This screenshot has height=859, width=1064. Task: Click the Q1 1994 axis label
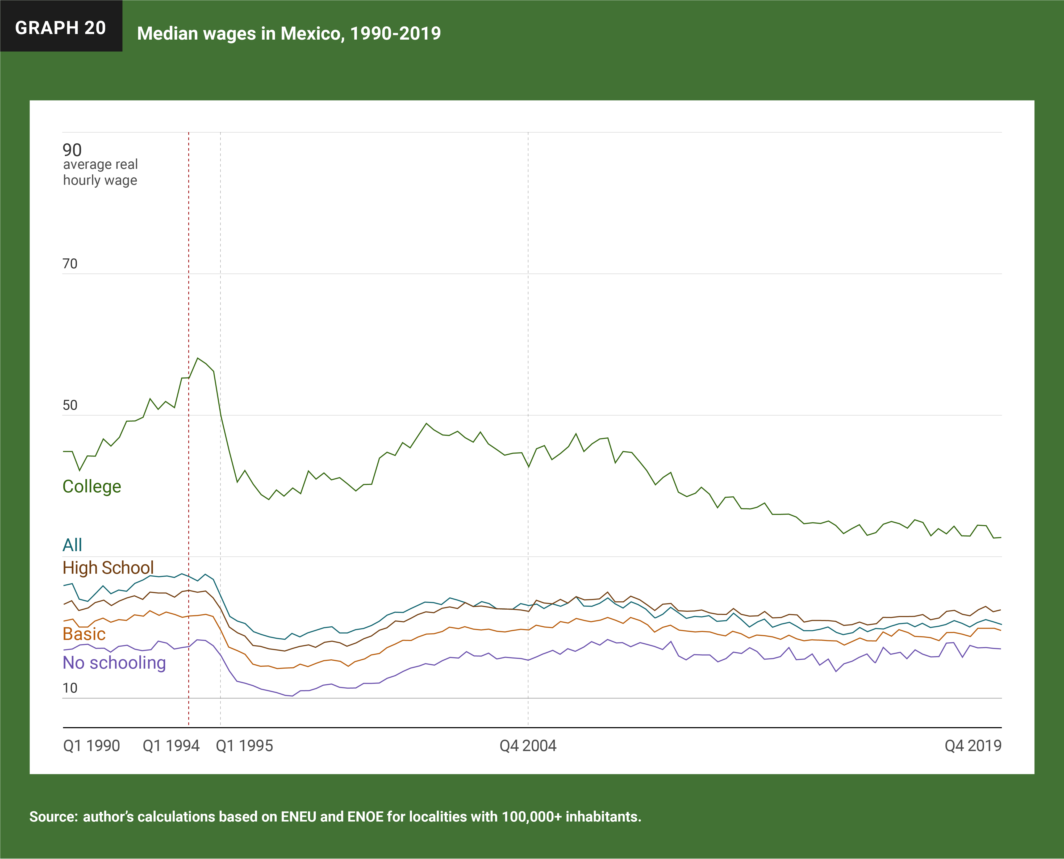point(171,746)
